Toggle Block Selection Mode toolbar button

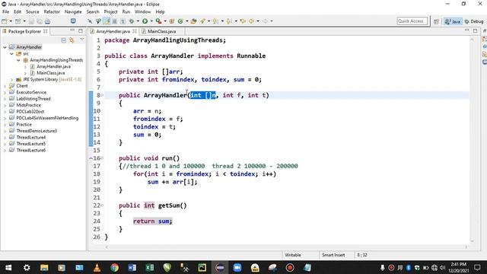(x=115, y=21)
